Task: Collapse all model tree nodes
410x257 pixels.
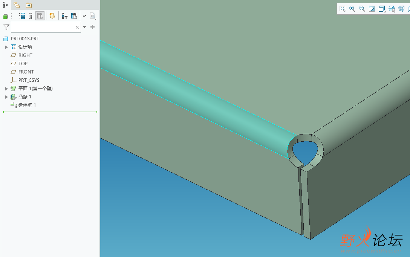Action: pyautogui.click(x=31, y=16)
